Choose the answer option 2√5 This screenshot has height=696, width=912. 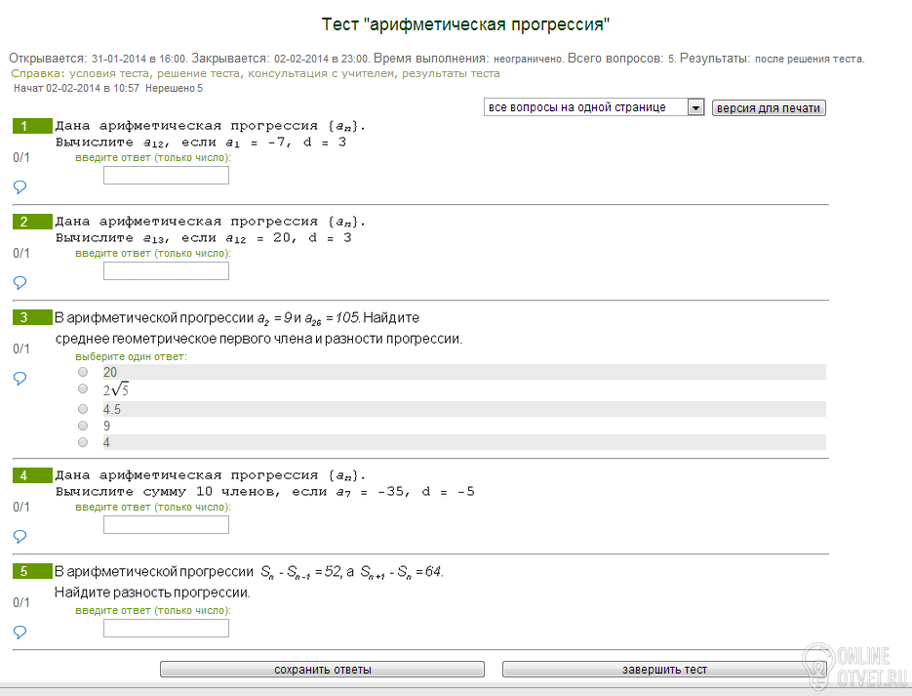click(x=83, y=390)
